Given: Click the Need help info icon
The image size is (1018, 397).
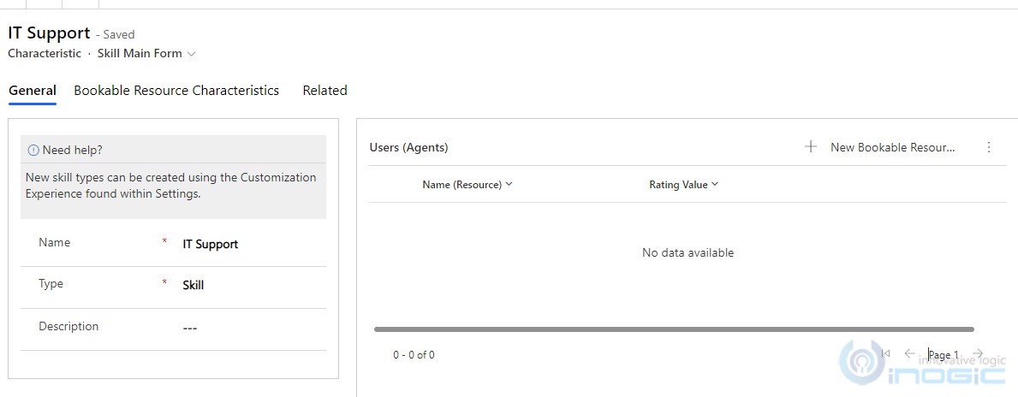Looking at the screenshot, I should (33, 151).
